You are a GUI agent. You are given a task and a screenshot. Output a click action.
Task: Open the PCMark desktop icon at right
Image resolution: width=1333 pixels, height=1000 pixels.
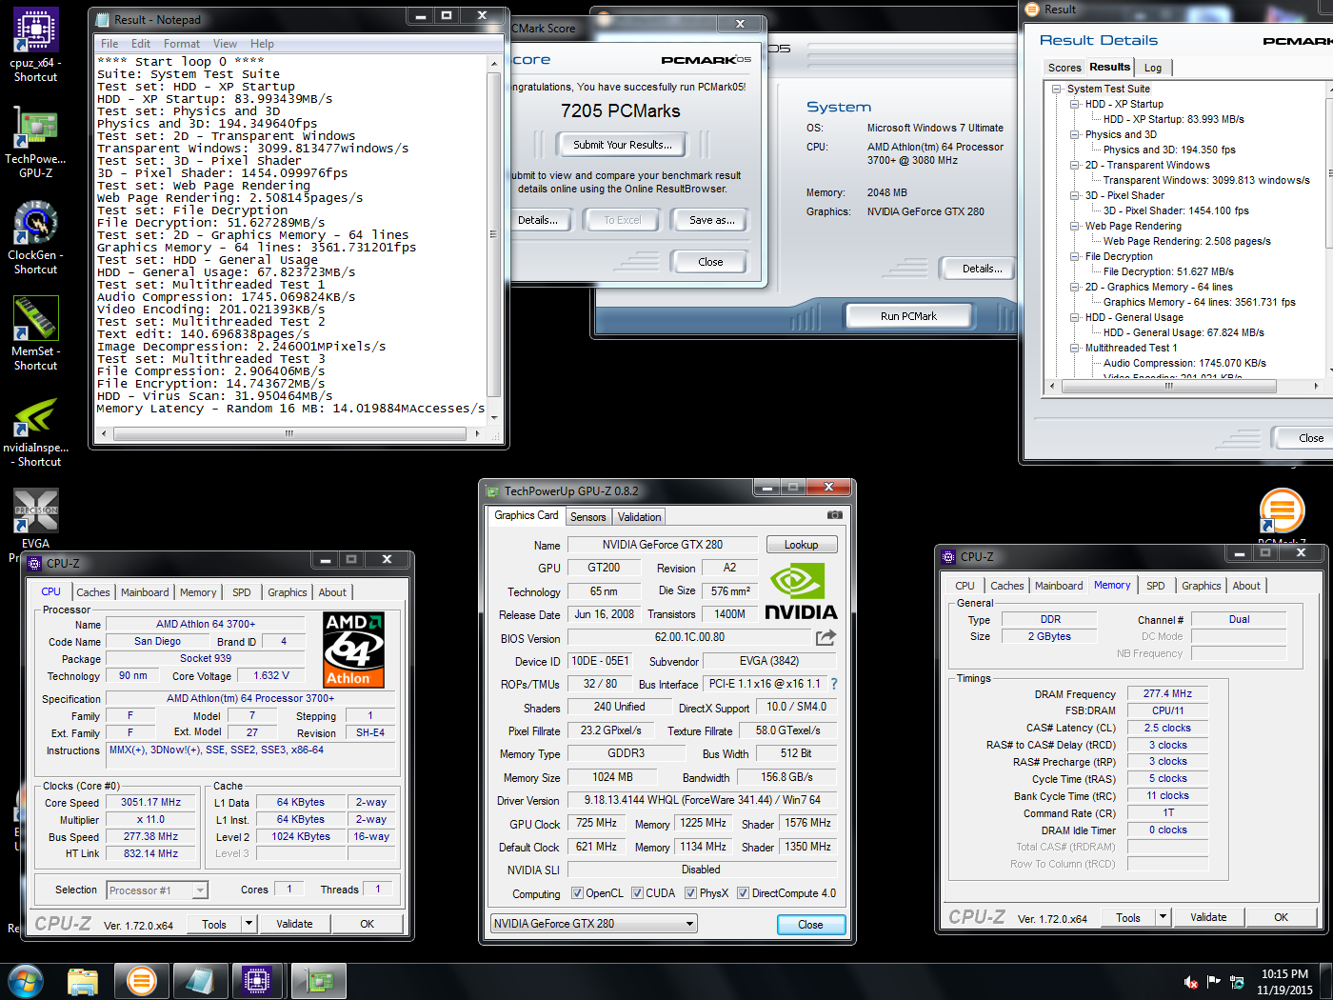pos(1282,510)
